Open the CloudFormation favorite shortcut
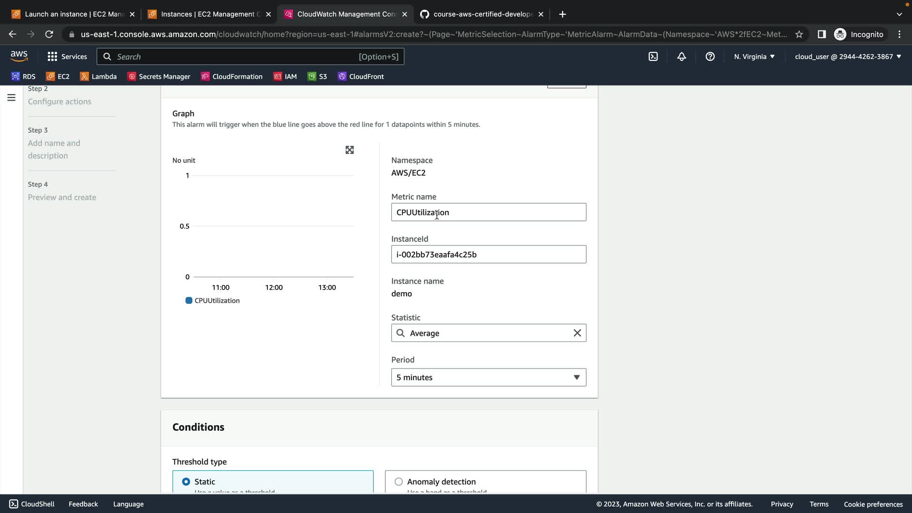The height and width of the screenshot is (513, 912). pos(232,76)
